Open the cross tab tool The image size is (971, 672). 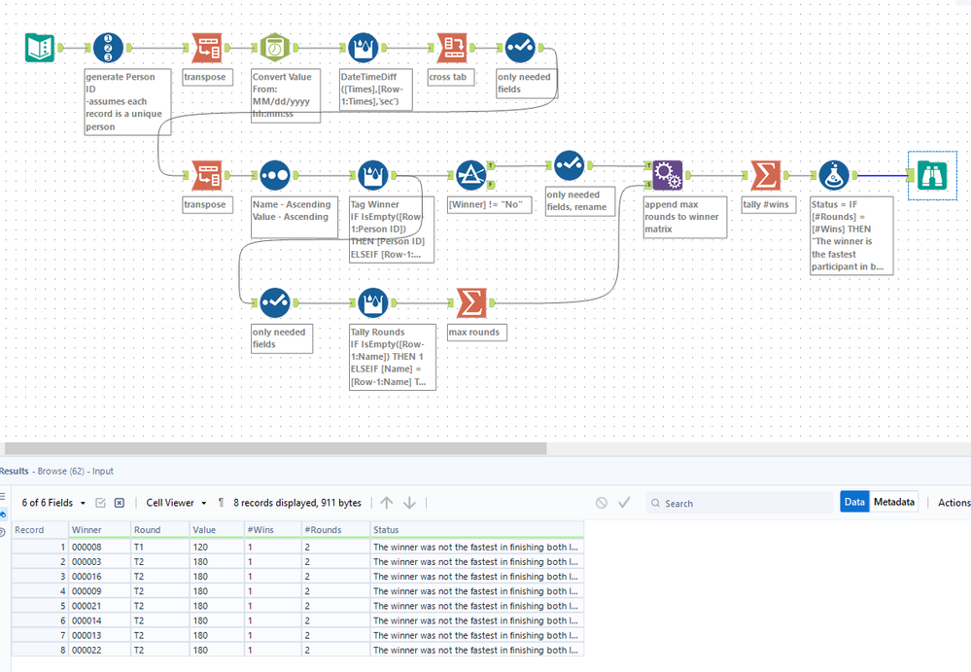tap(453, 48)
